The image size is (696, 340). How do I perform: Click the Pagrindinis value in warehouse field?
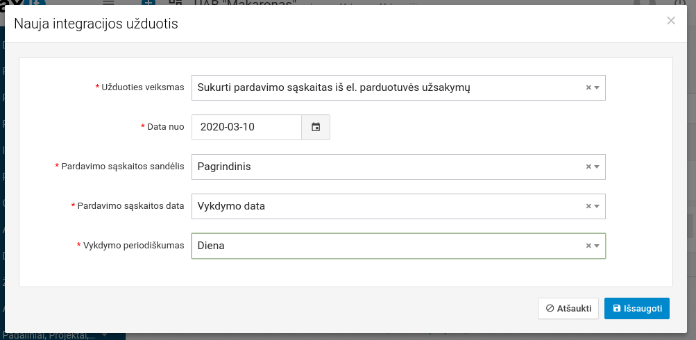[x=224, y=167]
